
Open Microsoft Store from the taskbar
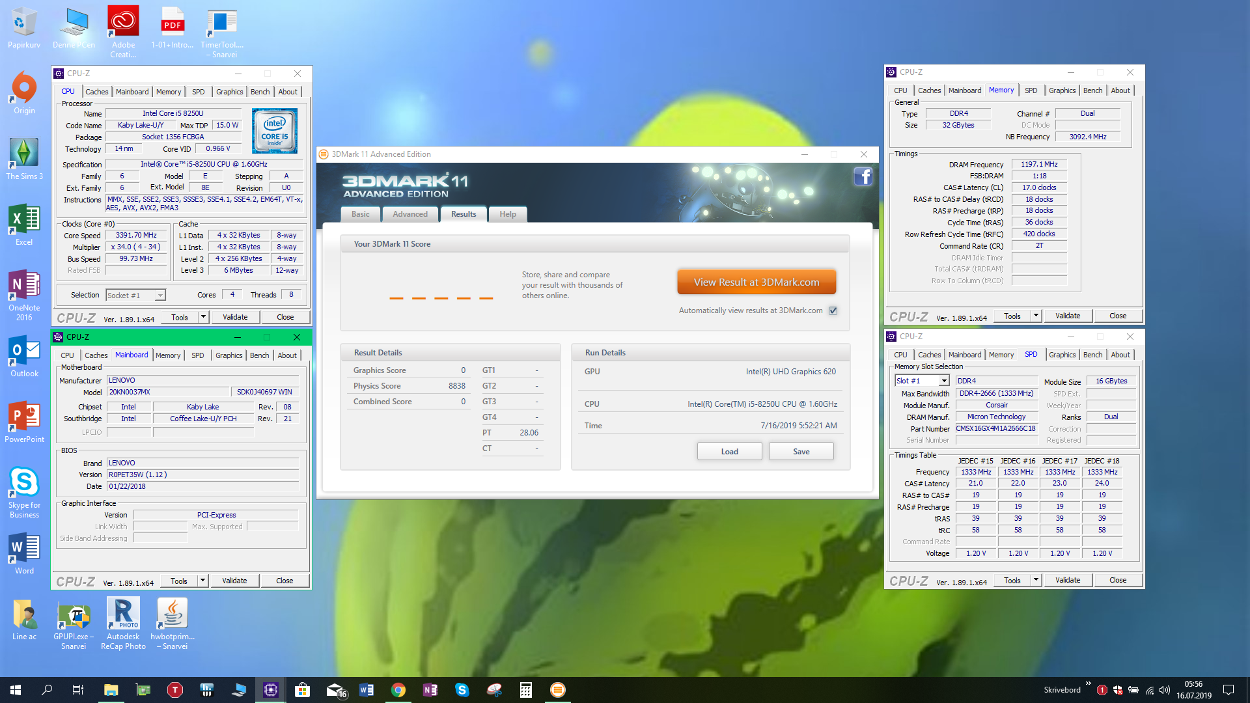(x=302, y=689)
